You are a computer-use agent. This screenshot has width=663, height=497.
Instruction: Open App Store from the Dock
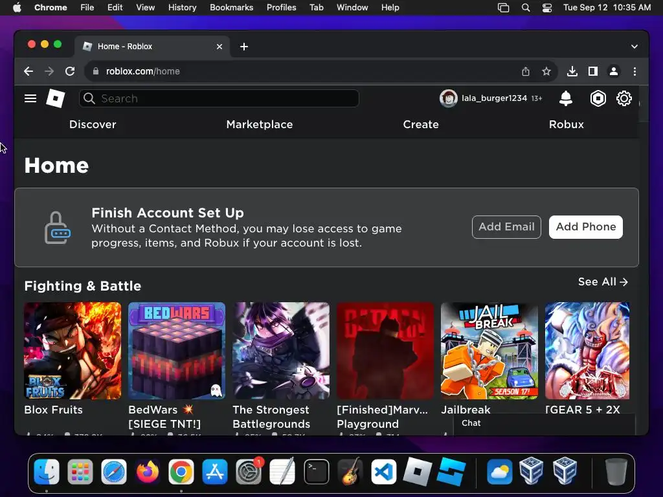tap(215, 471)
